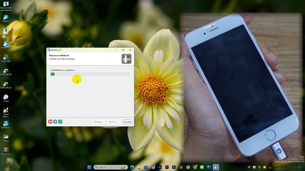Open Adobe Premiere Pro from the taskbar
The width and height of the screenshot is (305, 171).
pyautogui.click(x=167, y=167)
